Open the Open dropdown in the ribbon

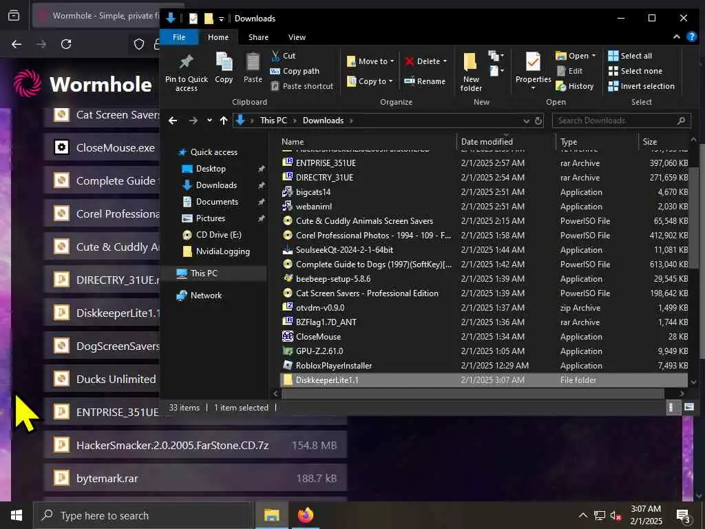(x=576, y=56)
